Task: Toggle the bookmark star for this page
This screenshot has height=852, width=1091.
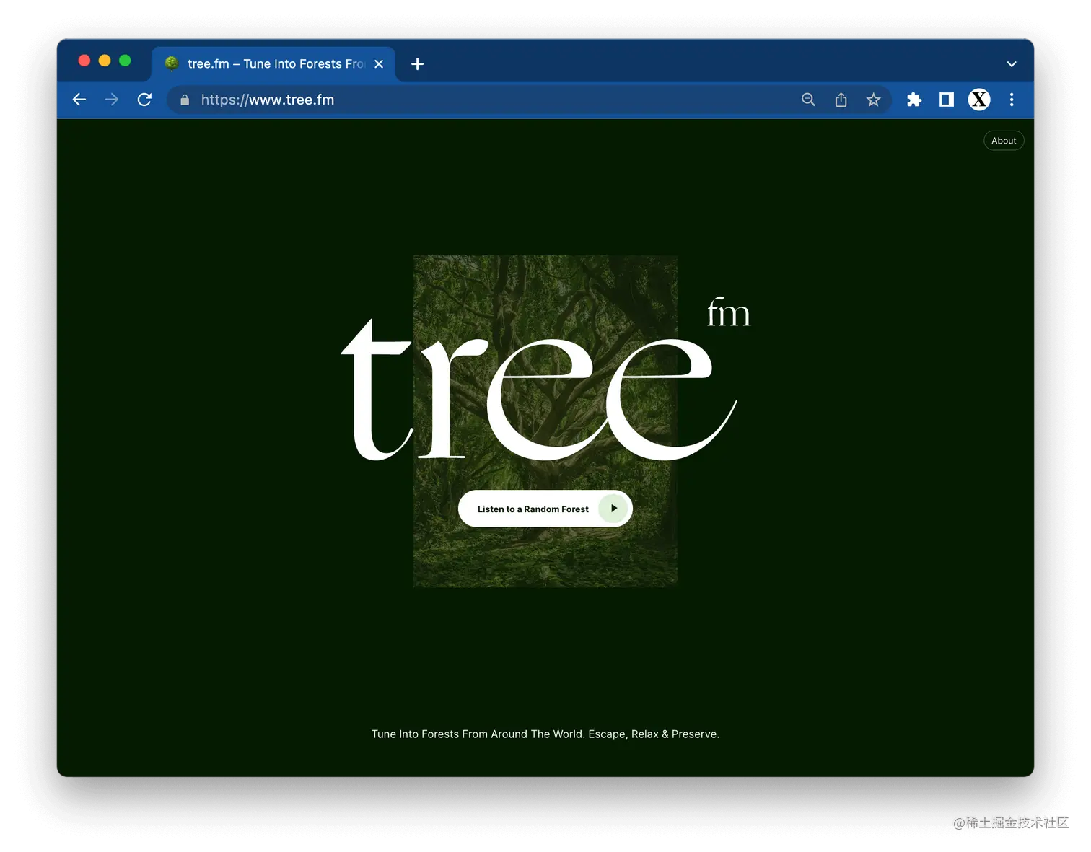Action: [x=873, y=100]
